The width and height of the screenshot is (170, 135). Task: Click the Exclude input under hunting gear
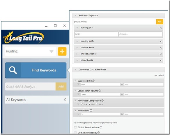click(x=140, y=34)
